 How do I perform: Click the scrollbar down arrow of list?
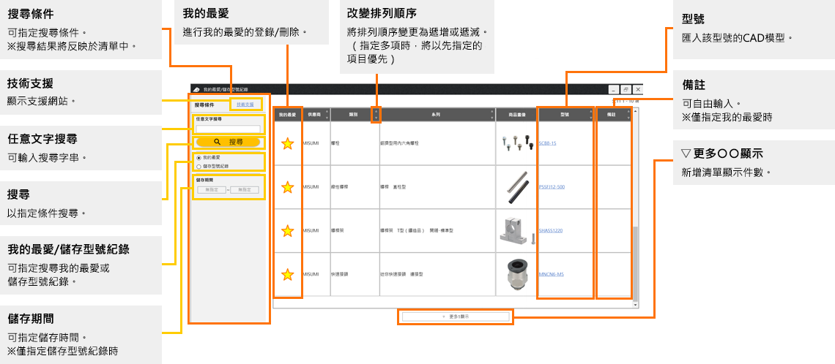(635, 305)
